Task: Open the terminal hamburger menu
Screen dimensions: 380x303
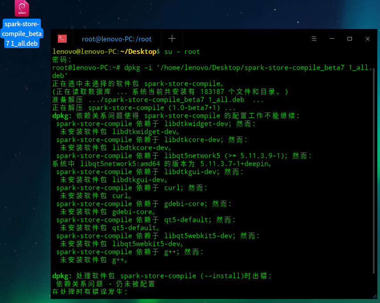Action: pos(314,39)
